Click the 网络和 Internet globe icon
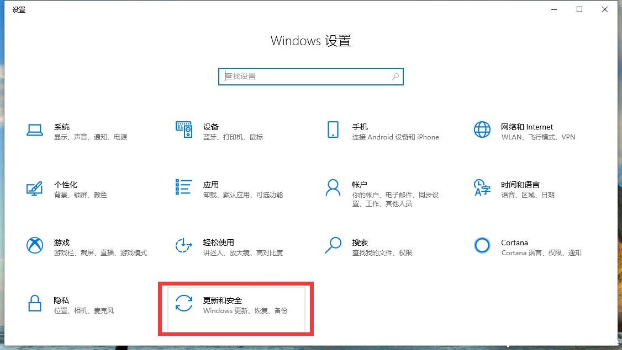The height and width of the screenshot is (350, 622). [482, 130]
